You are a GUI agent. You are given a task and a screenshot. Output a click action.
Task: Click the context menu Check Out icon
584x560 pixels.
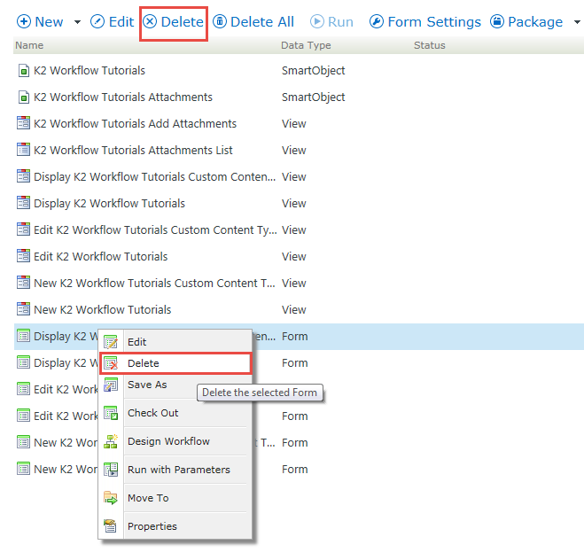[x=111, y=413]
